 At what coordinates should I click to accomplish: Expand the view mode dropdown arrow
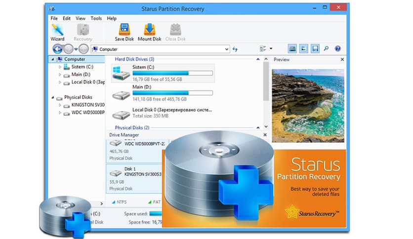[x=271, y=48]
